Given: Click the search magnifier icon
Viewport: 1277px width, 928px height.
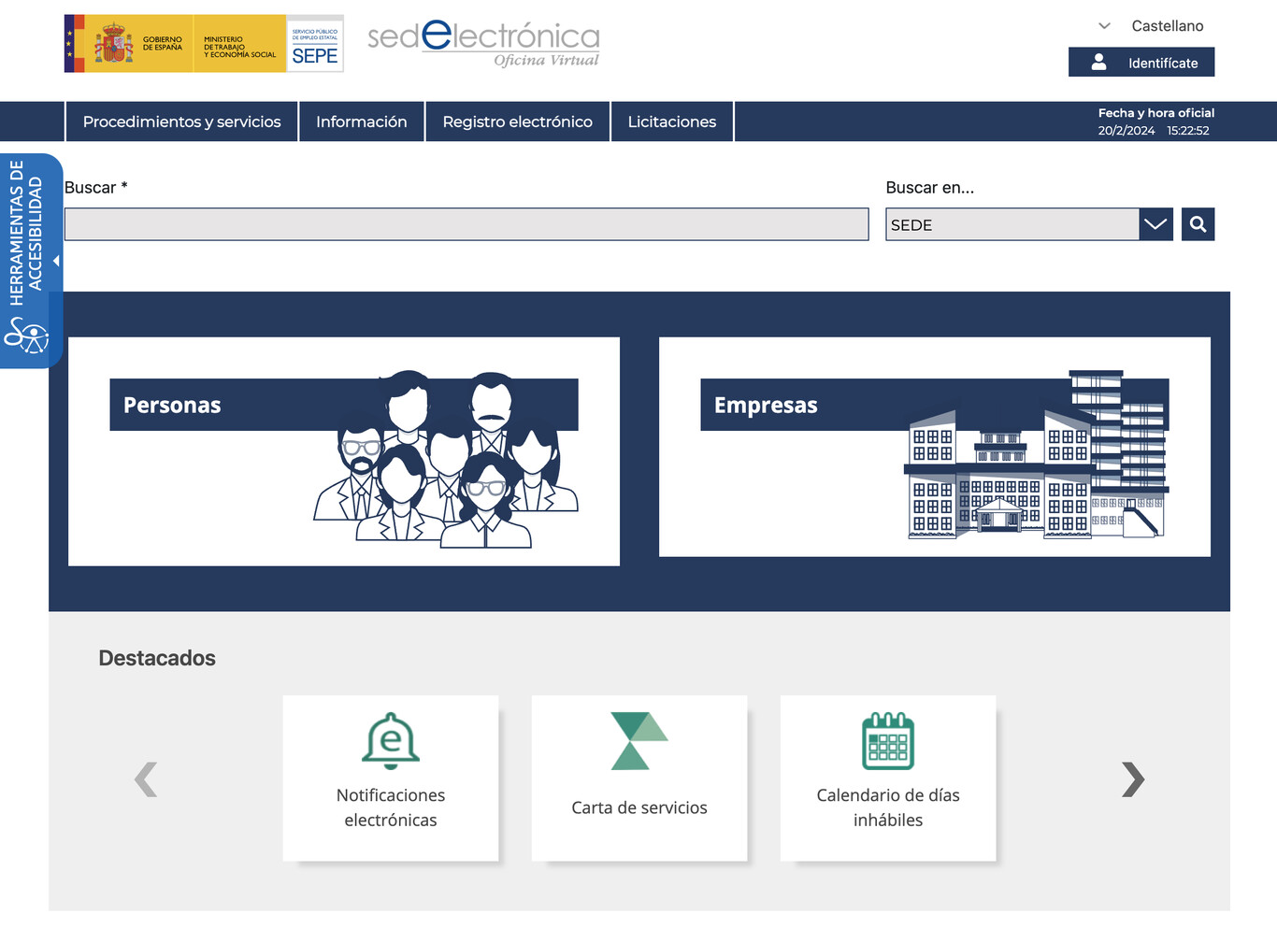Looking at the screenshot, I should point(1198,224).
